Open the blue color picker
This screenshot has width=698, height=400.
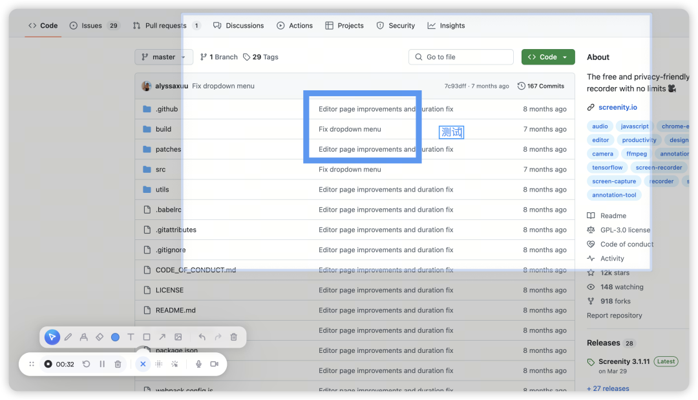pyautogui.click(x=115, y=337)
